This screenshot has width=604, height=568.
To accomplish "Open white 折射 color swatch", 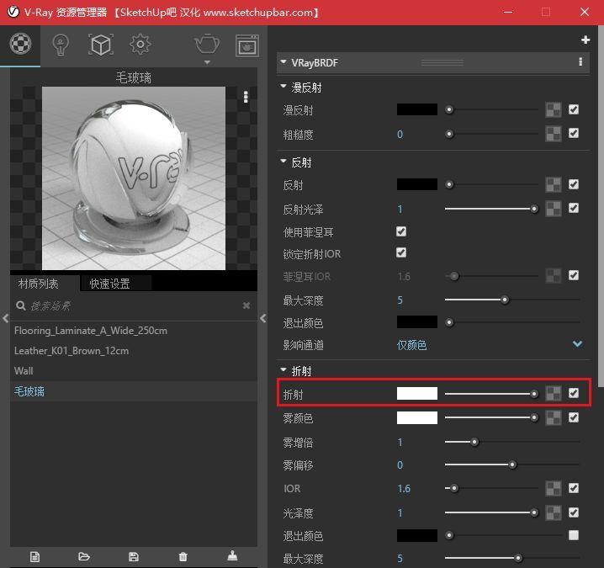I will point(416,394).
